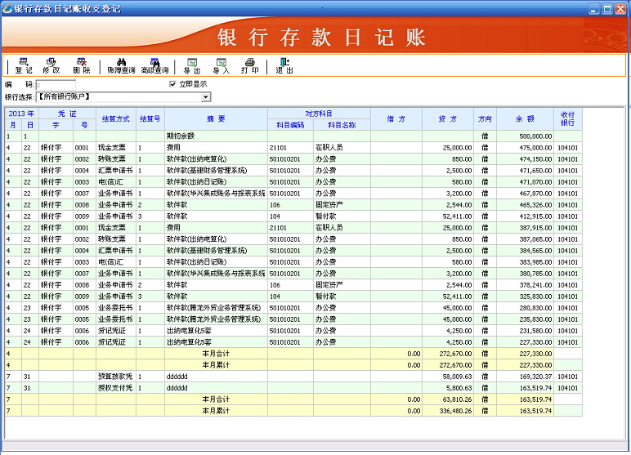The width and height of the screenshot is (631, 455).
Task: Click the 删除 (delete) toolbar icon
Action: [81, 65]
